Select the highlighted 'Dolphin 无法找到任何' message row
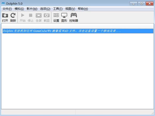The width and height of the screenshot is (155, 116). [78, 31]
